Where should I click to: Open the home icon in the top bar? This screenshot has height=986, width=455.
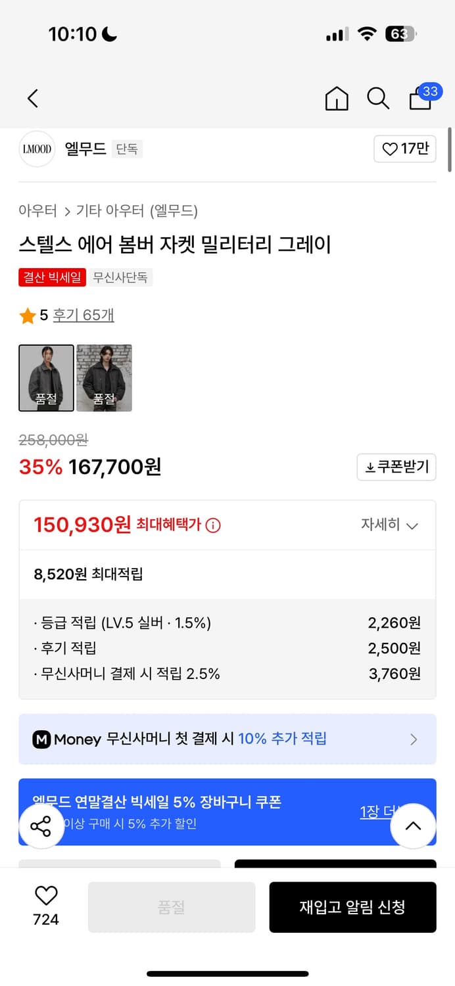pyautogui.click(x=337, y=99)
